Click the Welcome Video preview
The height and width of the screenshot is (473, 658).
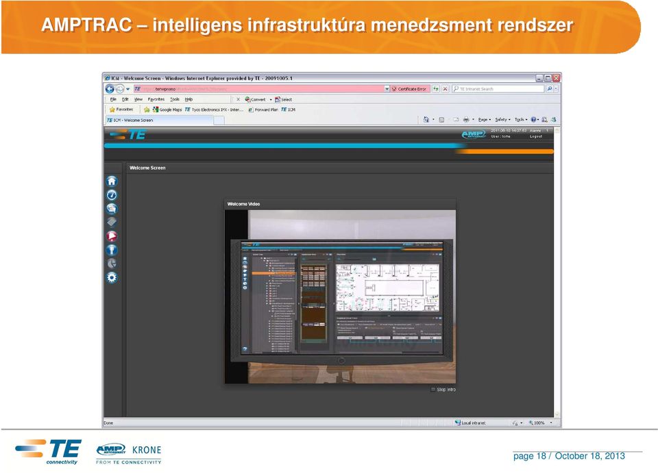click(341, 296)
